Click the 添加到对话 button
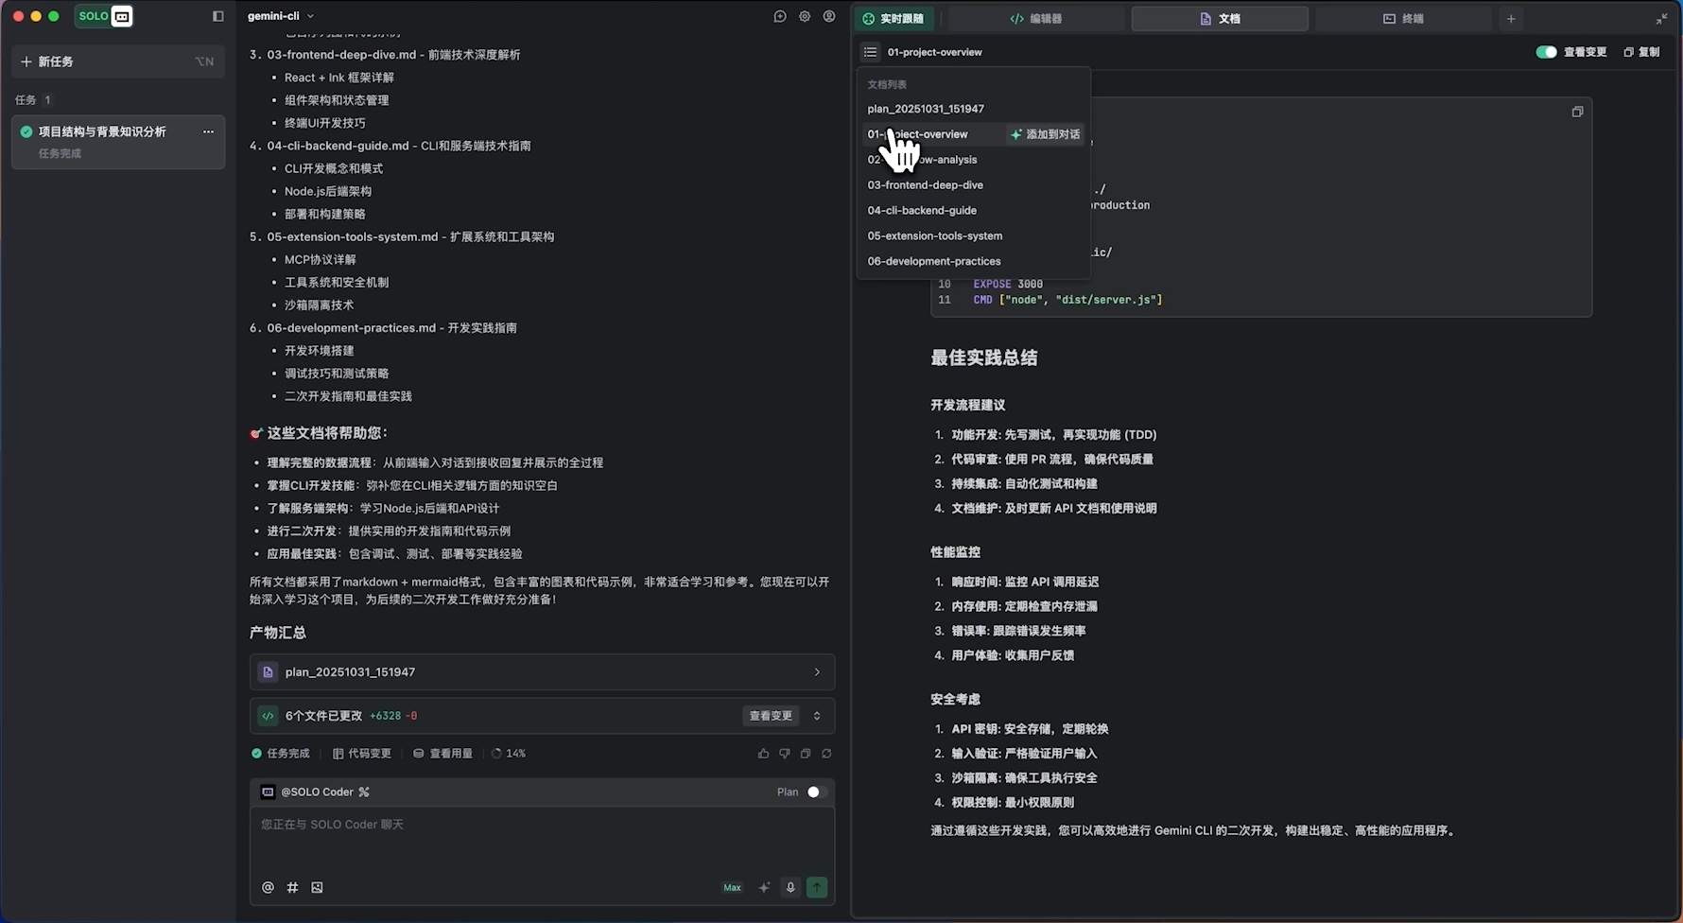1683x923 pixels. [1045, 134]
